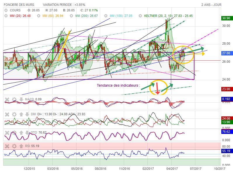This screenshot has height=173, width=233.
Task: Click the DMI DI+ DI- ADX readout
Action: (58, 114)
